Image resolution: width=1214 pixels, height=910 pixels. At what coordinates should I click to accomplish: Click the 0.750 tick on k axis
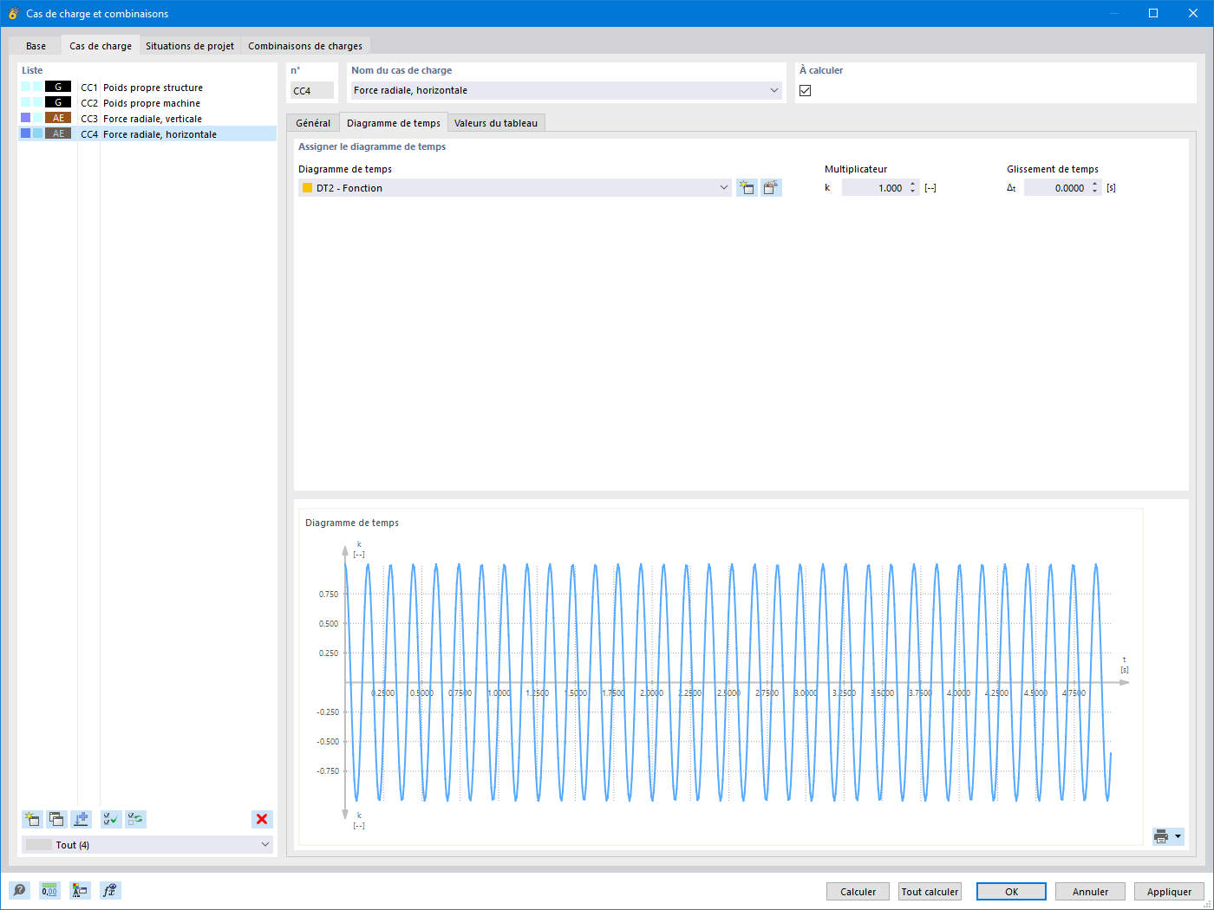pos(329,595)
